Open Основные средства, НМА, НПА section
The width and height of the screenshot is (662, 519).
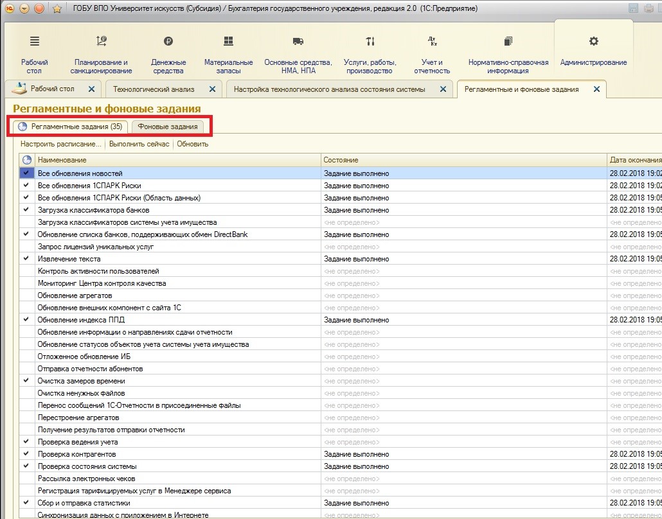[x=298, y=42]
